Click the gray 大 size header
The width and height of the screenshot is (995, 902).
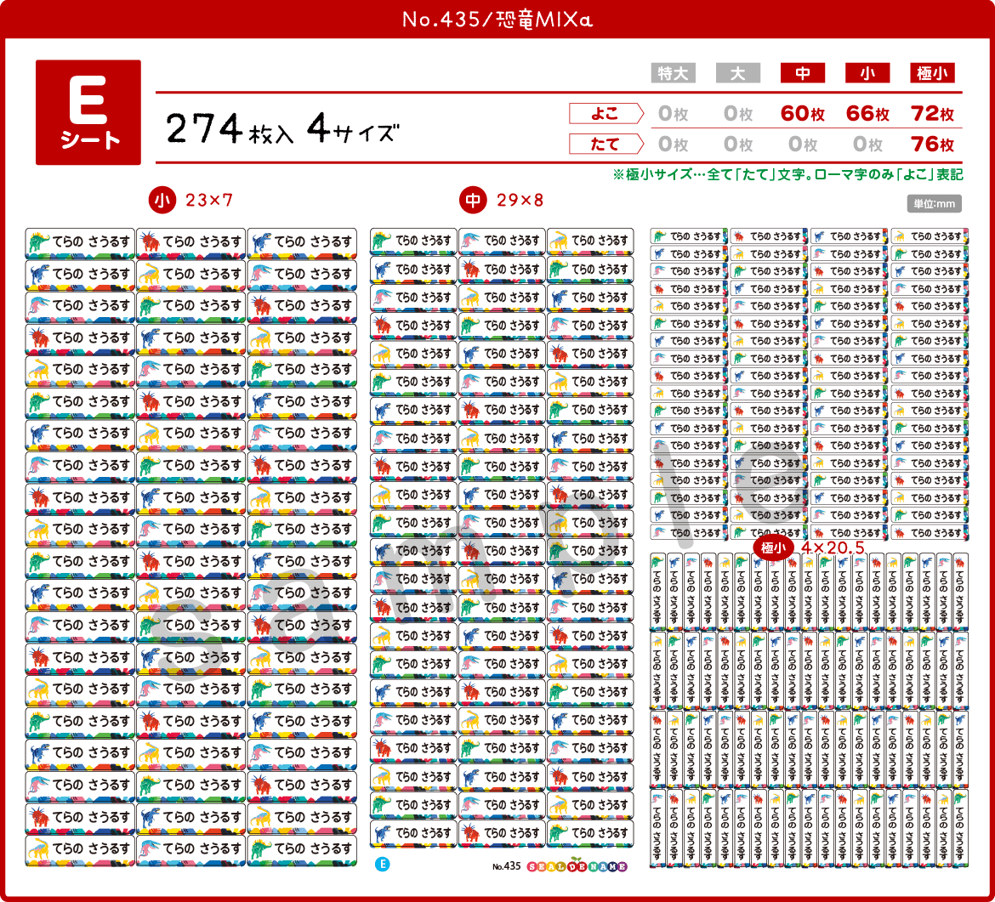738,73
